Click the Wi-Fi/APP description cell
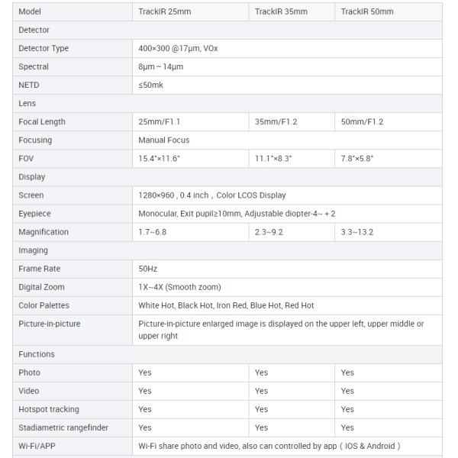Viewport: 458px width, 458px height. coord(269,446)
